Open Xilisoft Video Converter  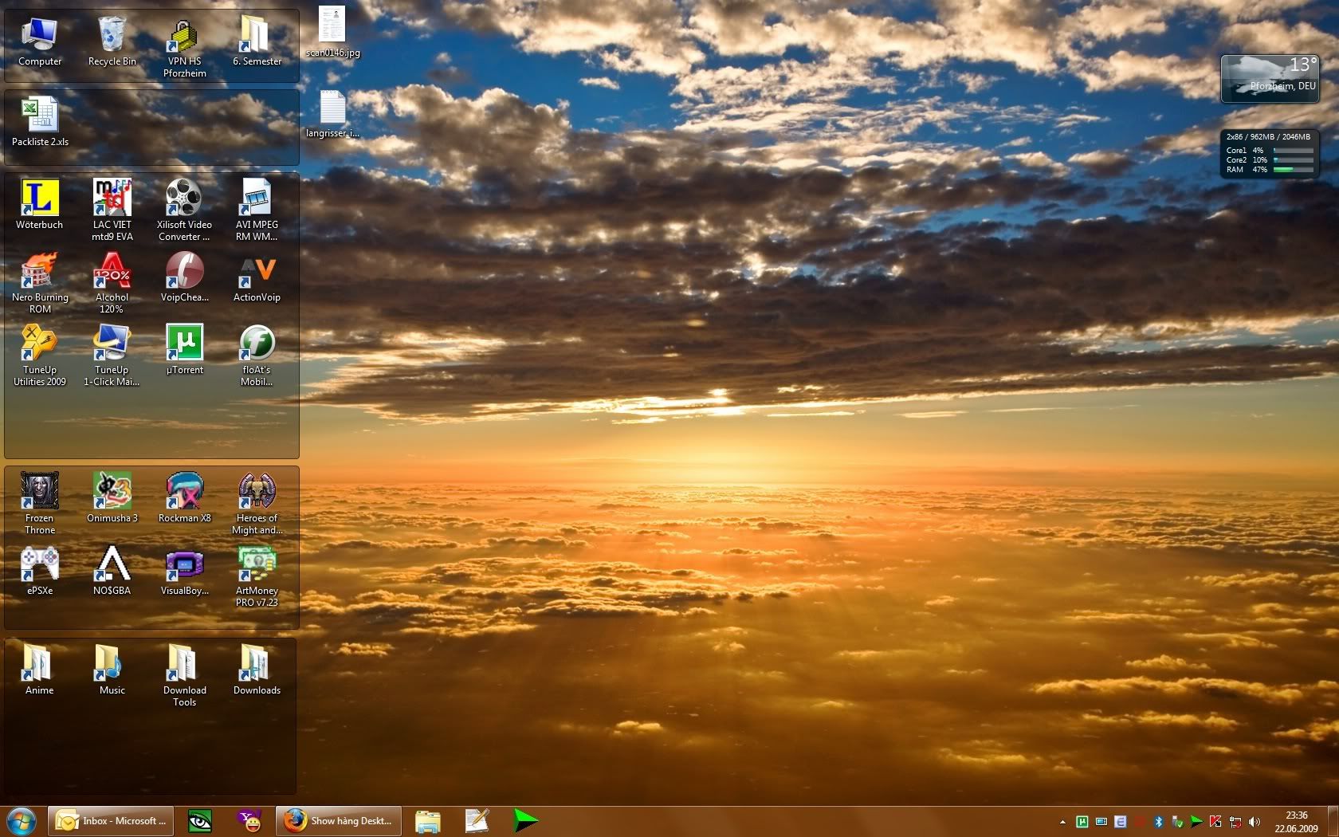coord(184,210)
